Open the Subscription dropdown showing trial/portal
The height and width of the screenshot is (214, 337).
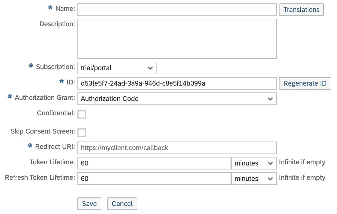[x=117, y=68]
